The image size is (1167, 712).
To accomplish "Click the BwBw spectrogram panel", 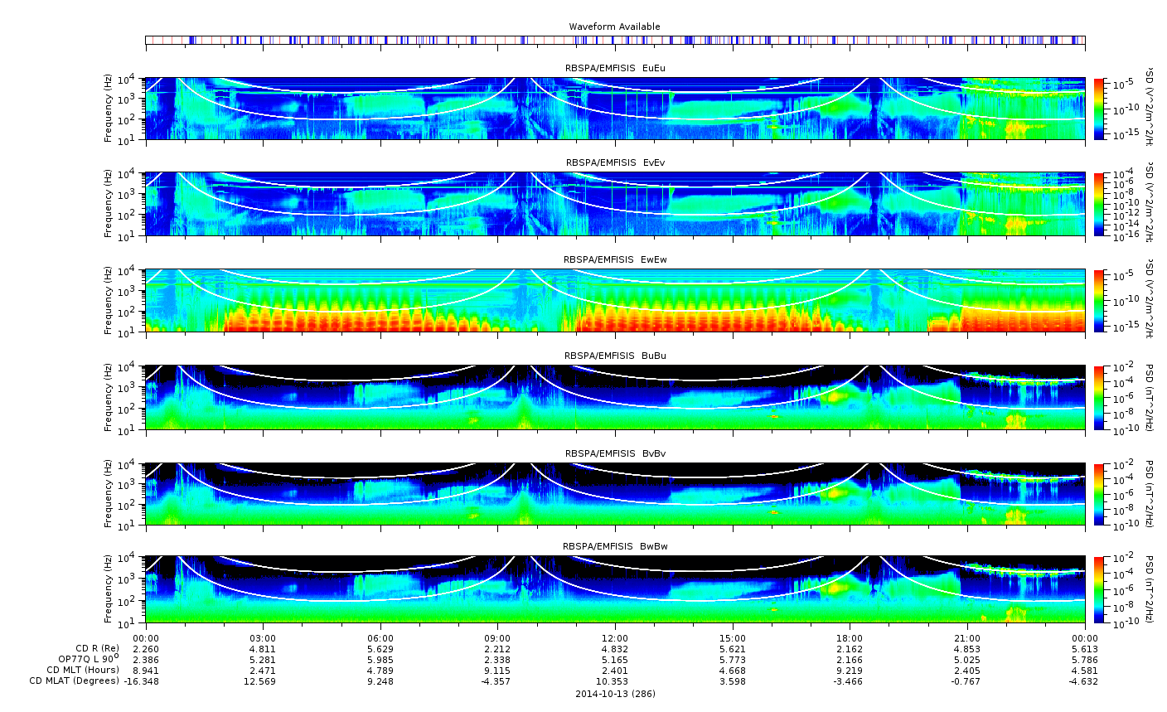I will click(x=615, y=589).
